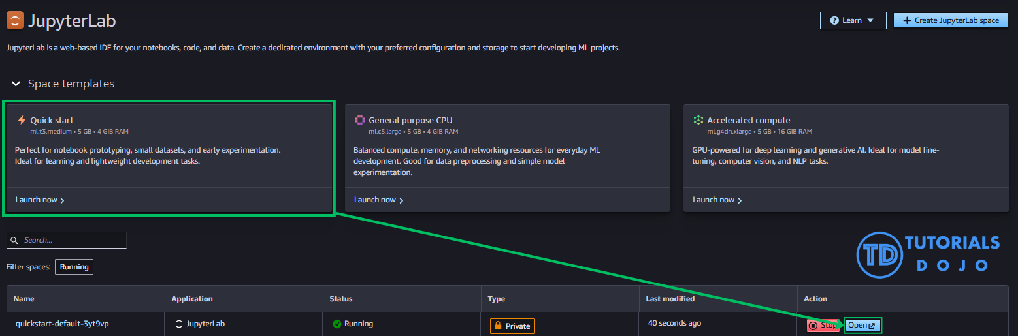Launch the Accelerated compute template
This screenshot has width=1018, height=336.
tap(717, 200)
